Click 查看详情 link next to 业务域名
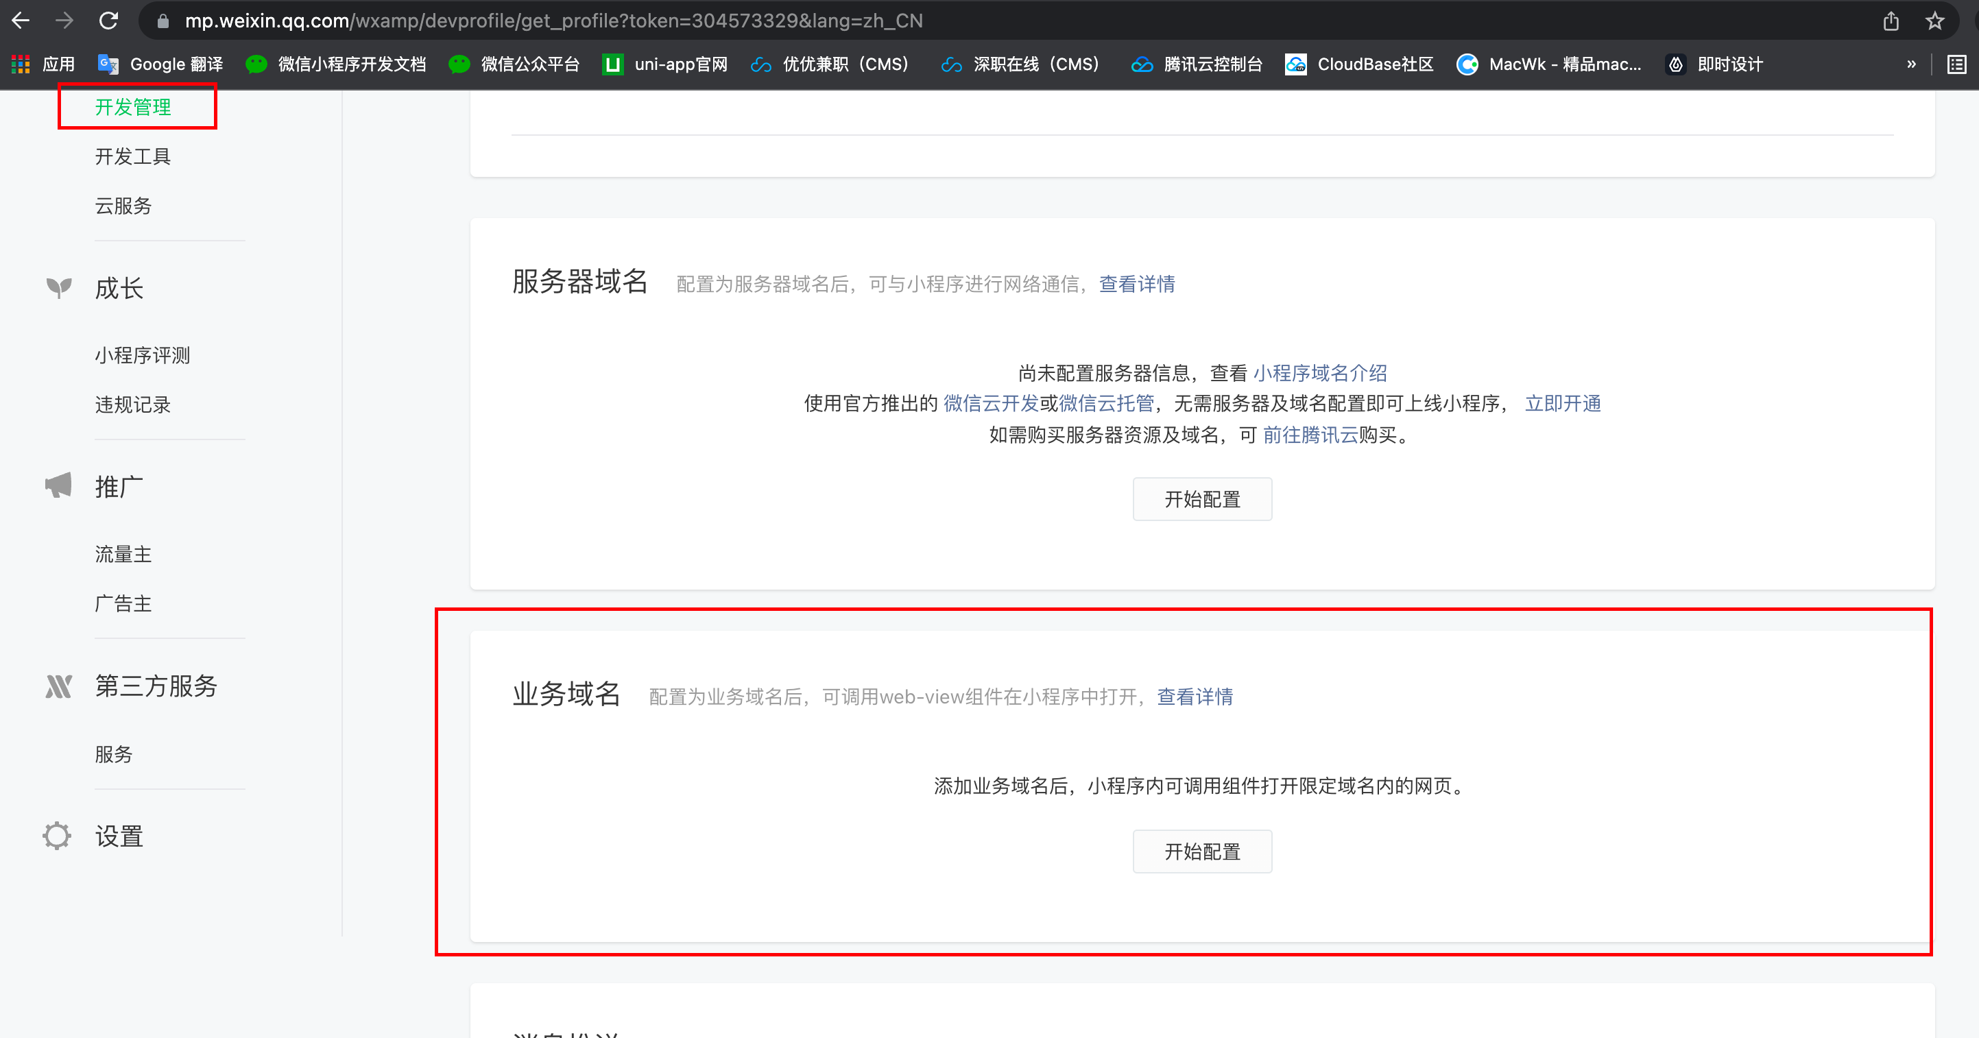This screenshot has width=1979, height=1038. pyautogui.click(x=1195, y=697)
